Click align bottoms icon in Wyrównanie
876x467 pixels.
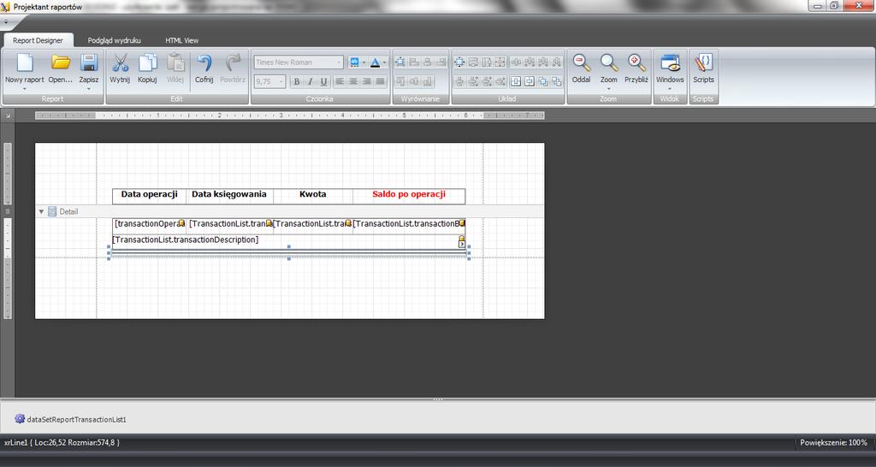point(428,81)
